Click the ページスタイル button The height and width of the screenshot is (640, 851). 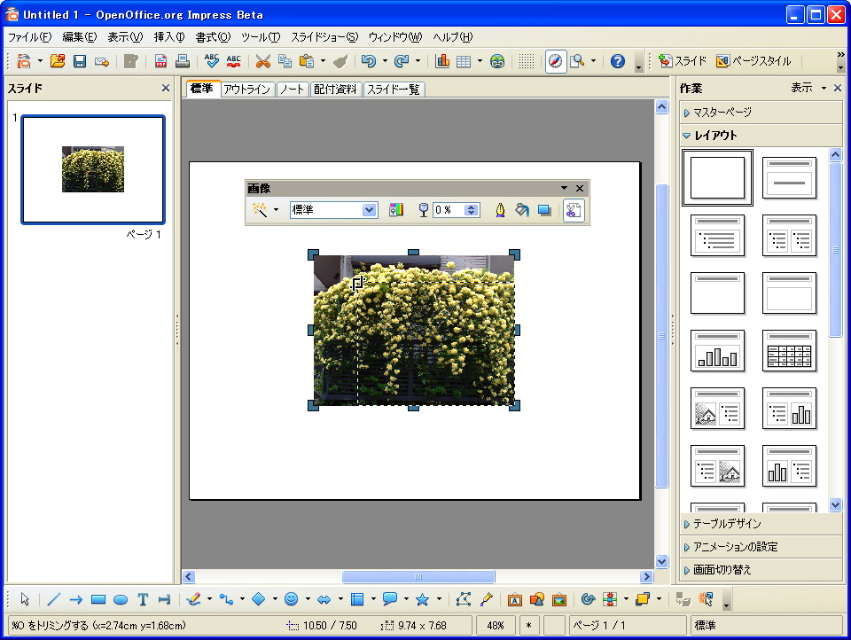753,61
